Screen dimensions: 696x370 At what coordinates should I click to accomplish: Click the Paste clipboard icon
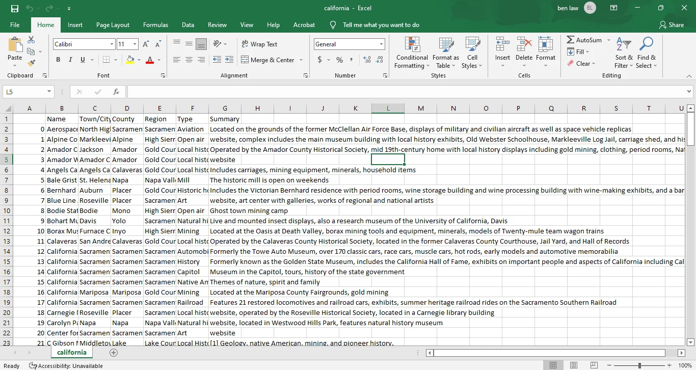pos(15,45)
